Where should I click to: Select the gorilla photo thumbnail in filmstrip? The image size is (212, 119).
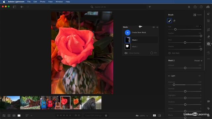pos(91,103)
